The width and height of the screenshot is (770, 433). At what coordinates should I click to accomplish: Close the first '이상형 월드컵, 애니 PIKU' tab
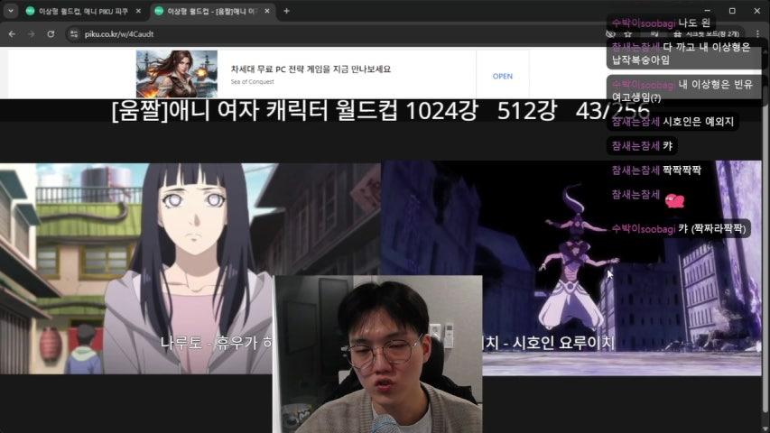click(138, 11)
